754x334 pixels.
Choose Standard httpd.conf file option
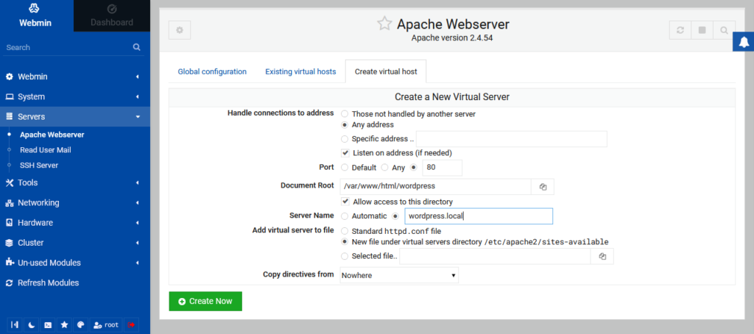point(345,230)
